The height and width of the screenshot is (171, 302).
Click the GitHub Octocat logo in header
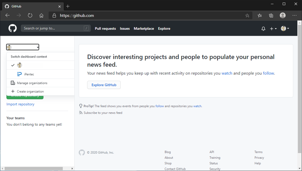[13, 29]
